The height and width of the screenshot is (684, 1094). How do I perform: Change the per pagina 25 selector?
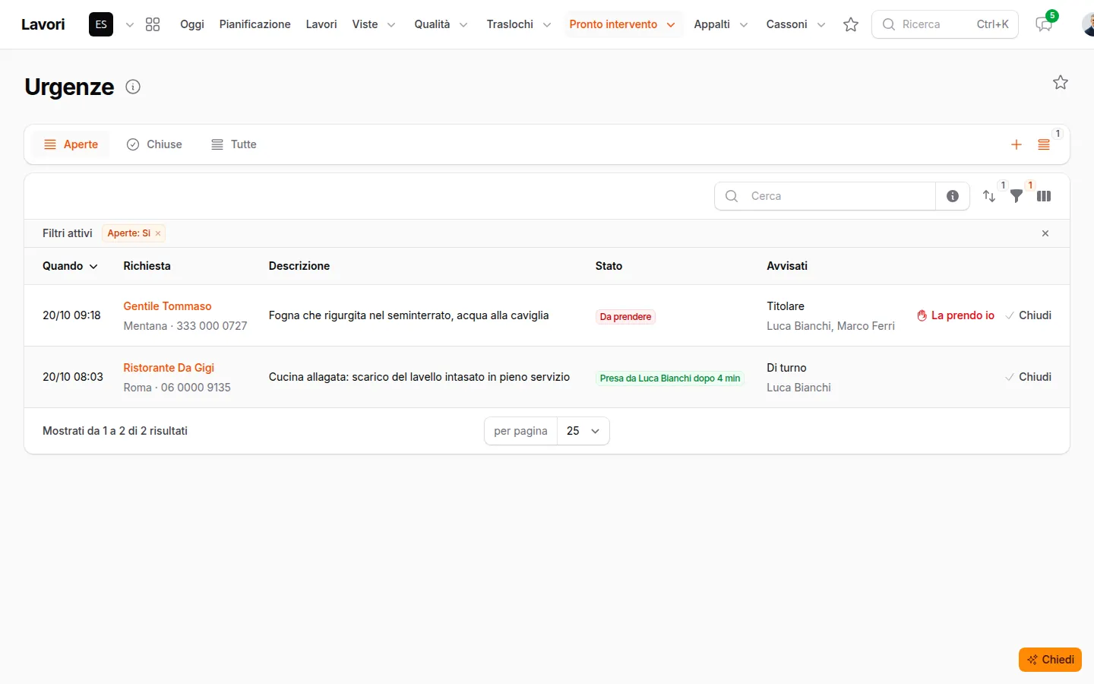tap(583, 431)
